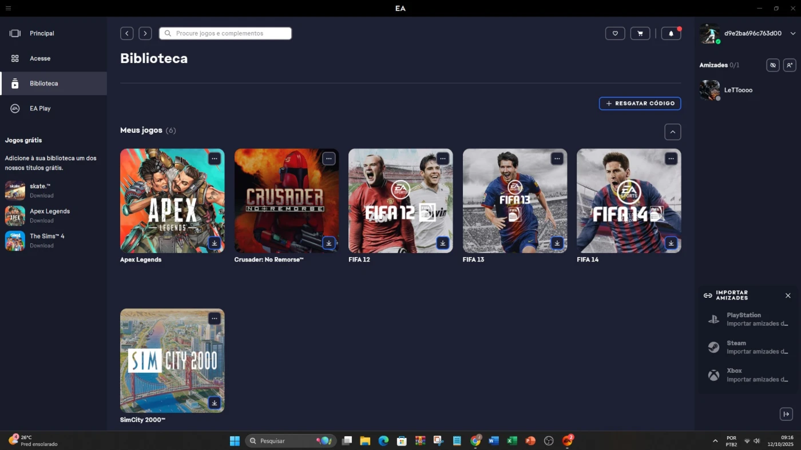Open EA Play in the sidebar
The height and width of the screenshot is (450, 801).
(x=40, y=108)
